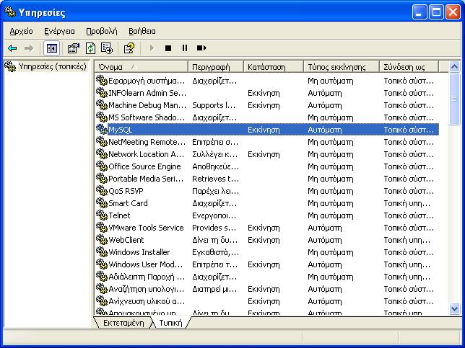Toggle the show/hide console tree icon
Screen dimensions: 465x348
point(51,48)
